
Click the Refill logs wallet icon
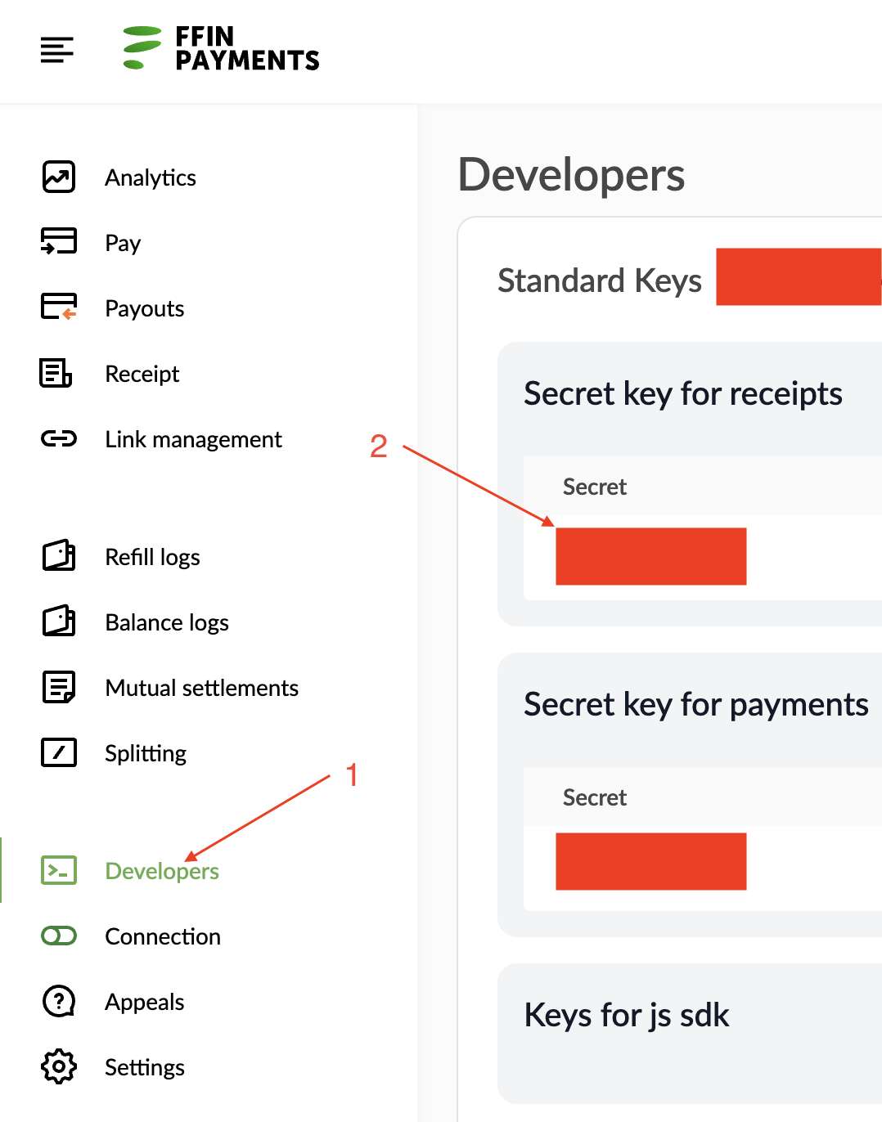tap(59, 556)
